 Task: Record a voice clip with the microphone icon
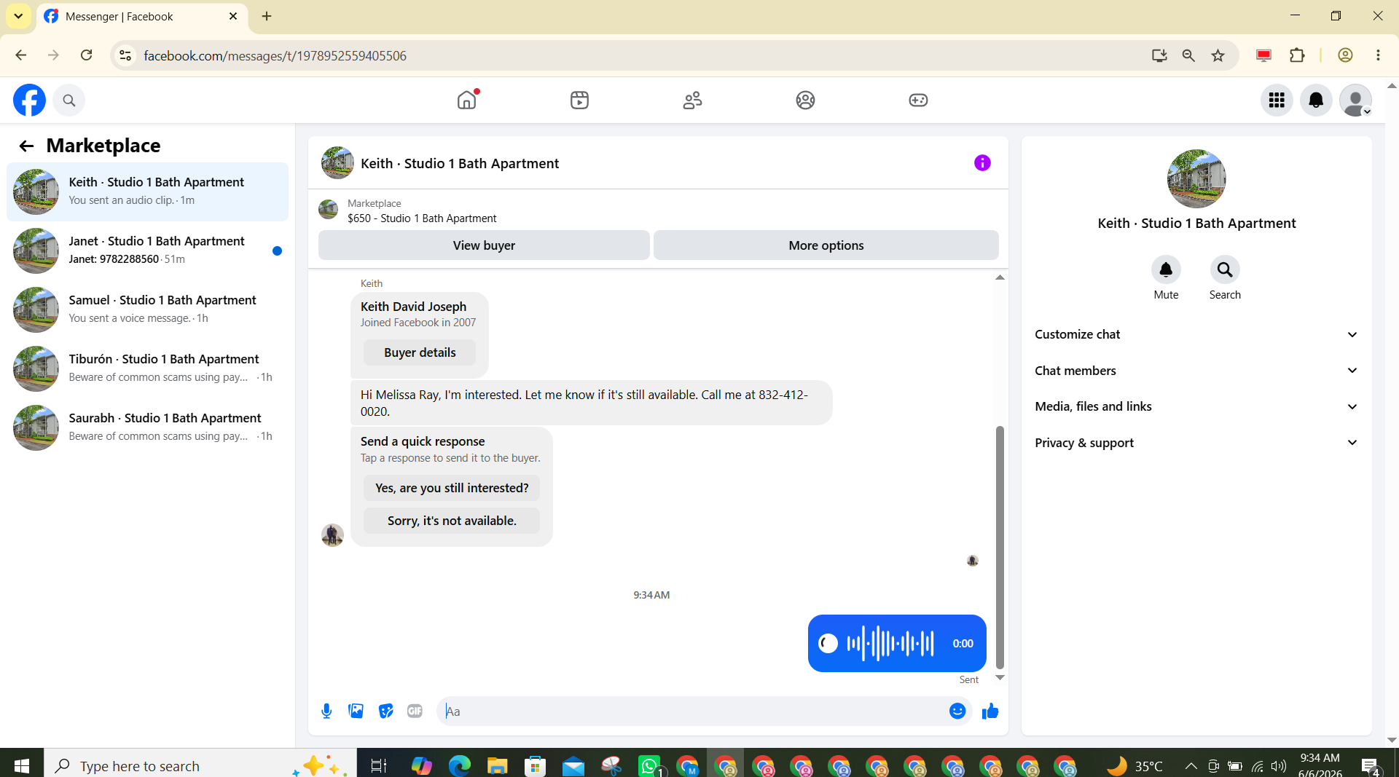pos(326,711)
